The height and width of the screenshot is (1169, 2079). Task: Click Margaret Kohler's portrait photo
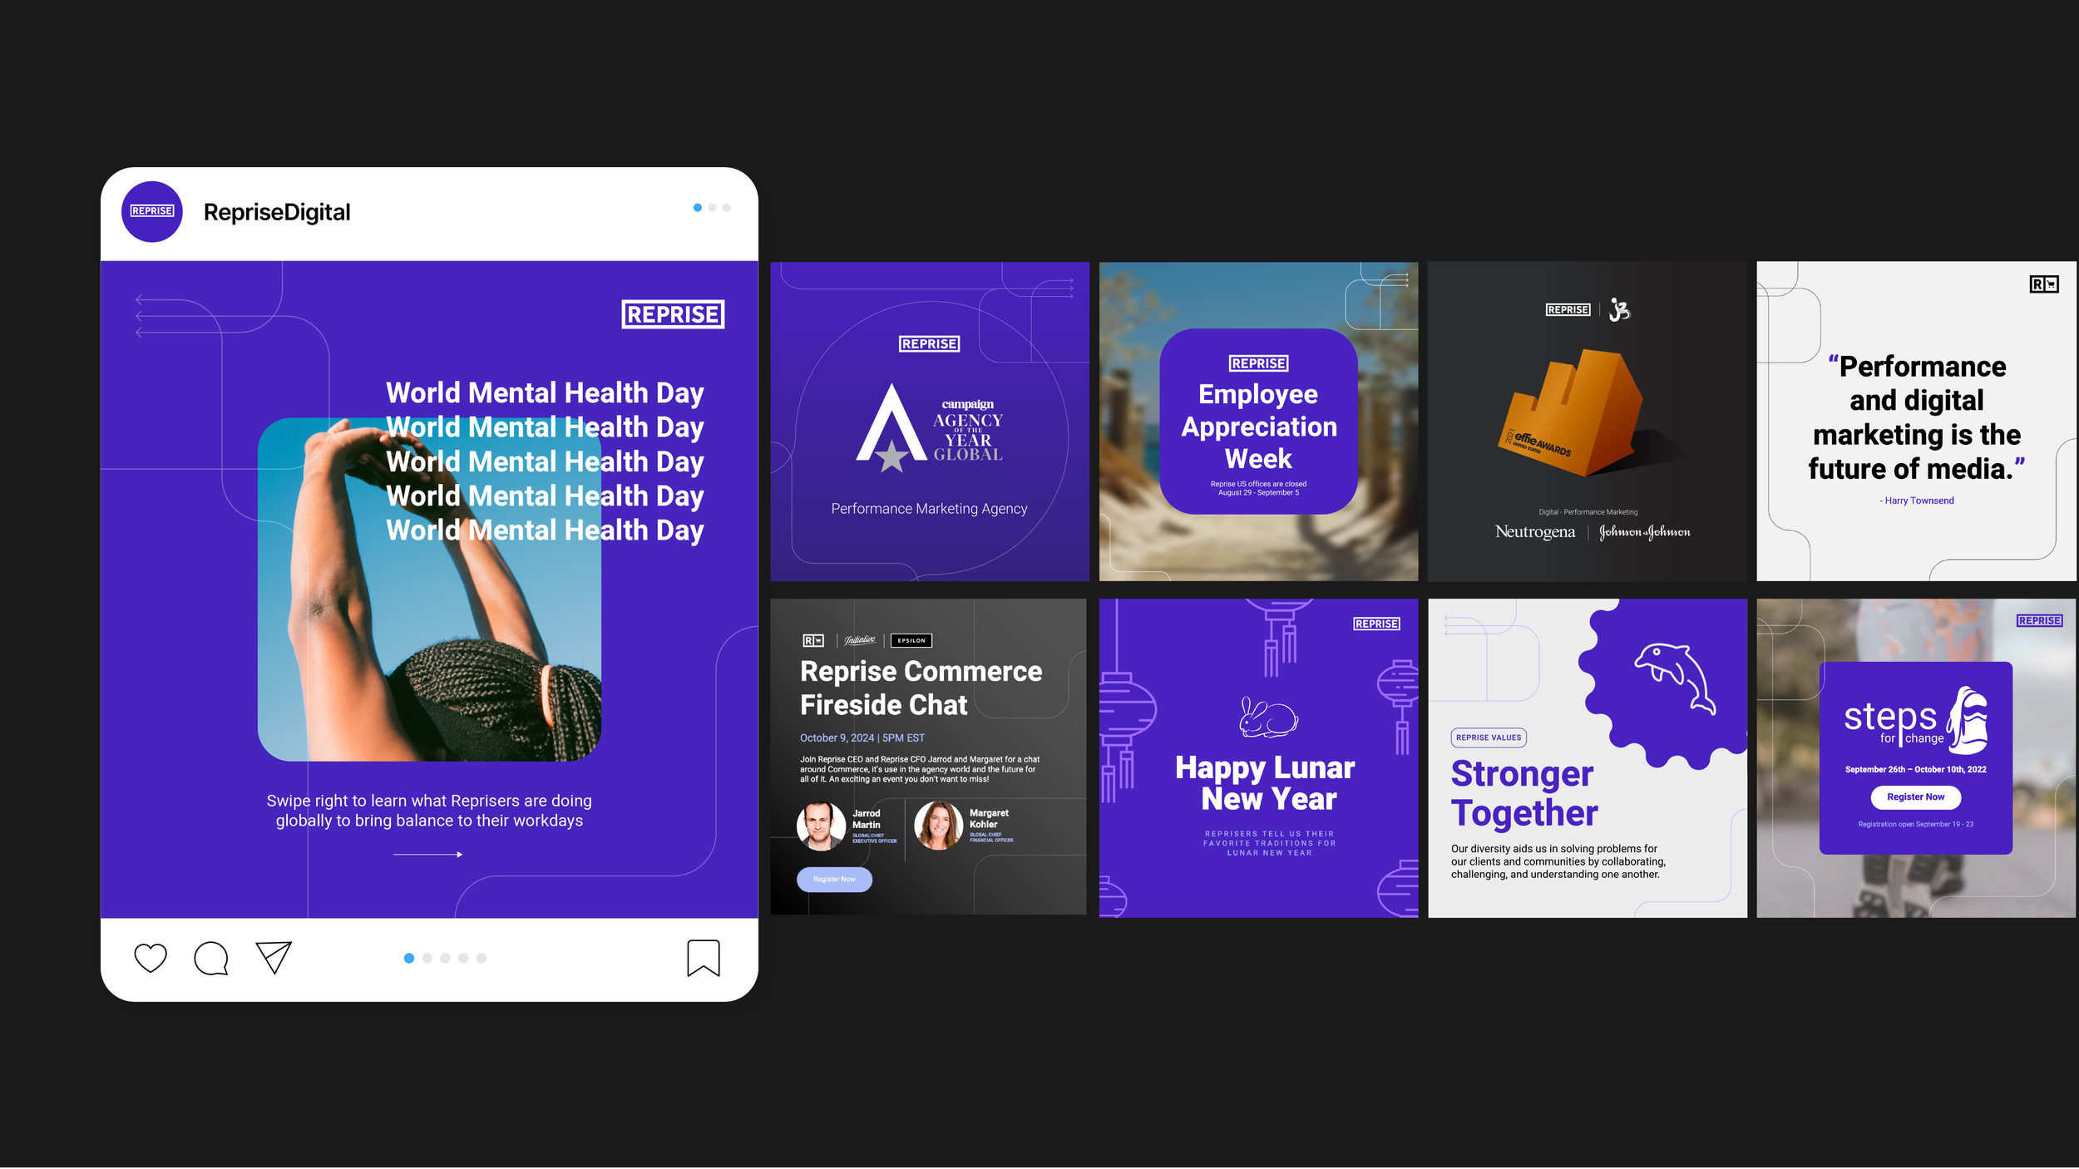939,826
